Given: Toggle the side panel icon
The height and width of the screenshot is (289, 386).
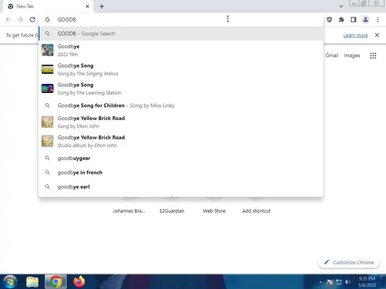Looking at the screenshot, I should [354, 20].
